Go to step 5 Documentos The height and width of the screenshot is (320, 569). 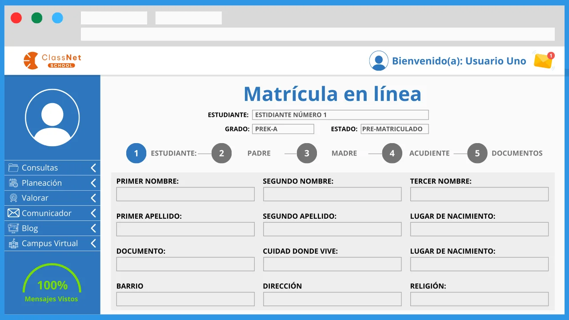click(x=477, y=153)
